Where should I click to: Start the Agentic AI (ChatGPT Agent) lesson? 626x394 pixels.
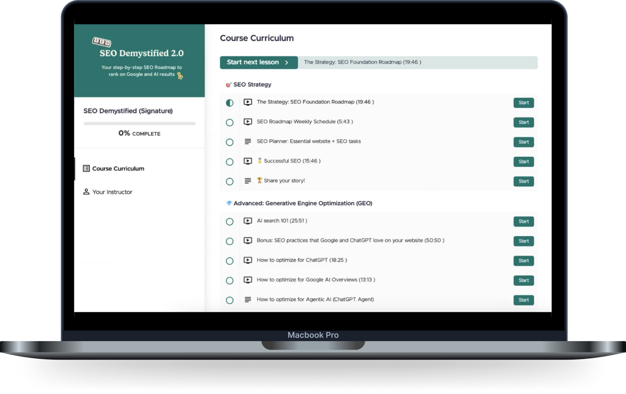524,300
